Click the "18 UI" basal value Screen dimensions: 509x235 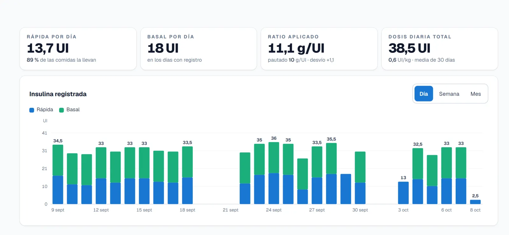click(163, 48)
